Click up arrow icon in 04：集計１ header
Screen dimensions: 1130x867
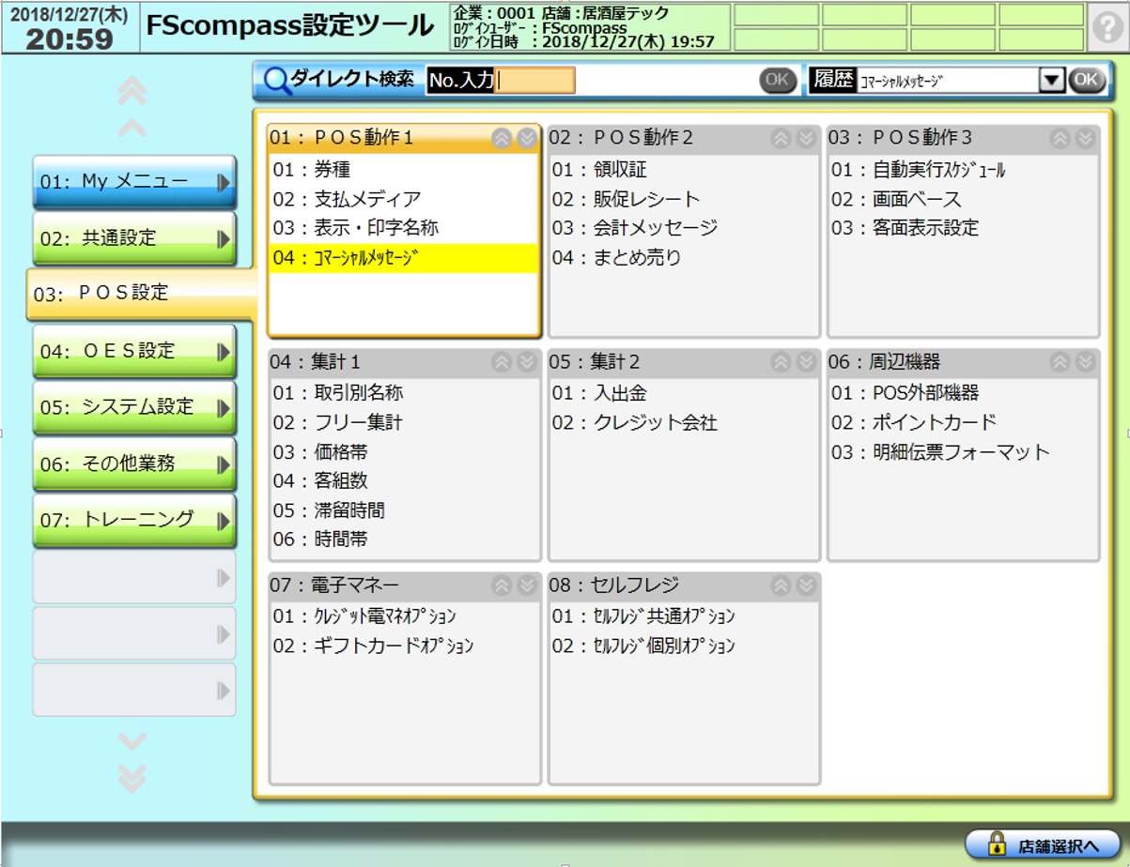click(502, 361)
